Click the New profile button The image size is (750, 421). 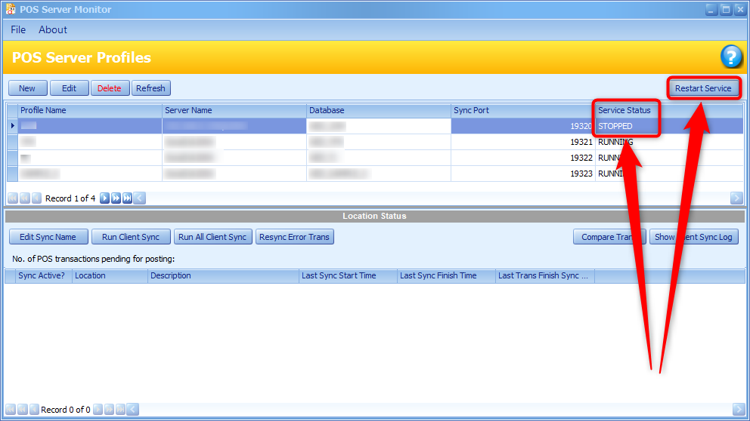point(27,88)
